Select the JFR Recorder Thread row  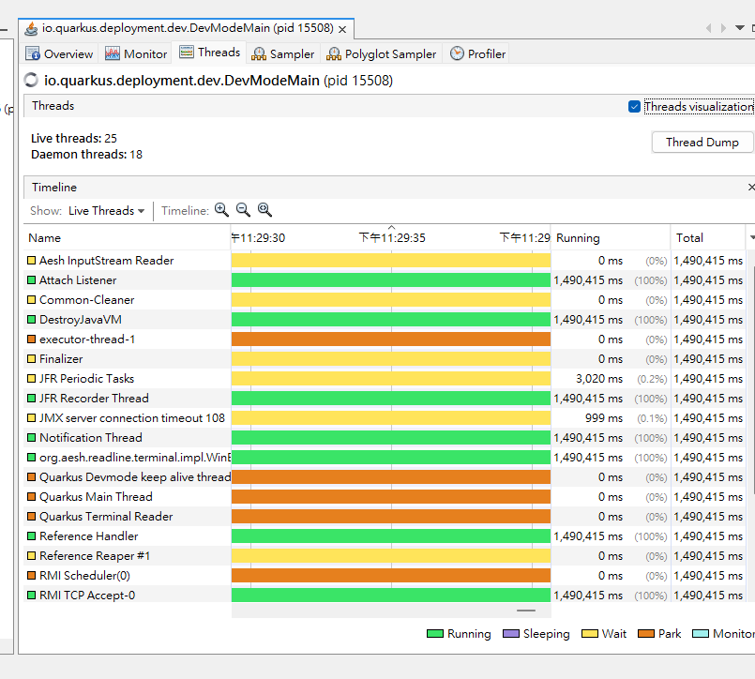coord(385,399)
